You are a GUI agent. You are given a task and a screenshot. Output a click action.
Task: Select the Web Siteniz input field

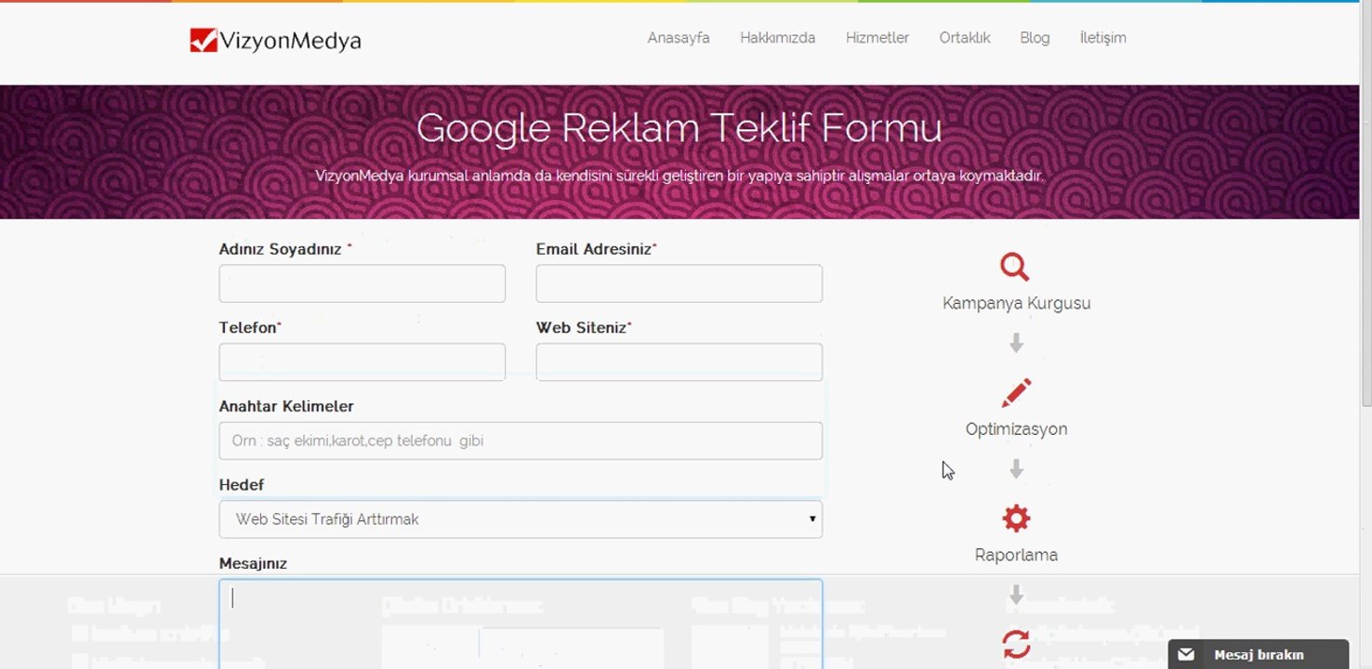[679, 361]
